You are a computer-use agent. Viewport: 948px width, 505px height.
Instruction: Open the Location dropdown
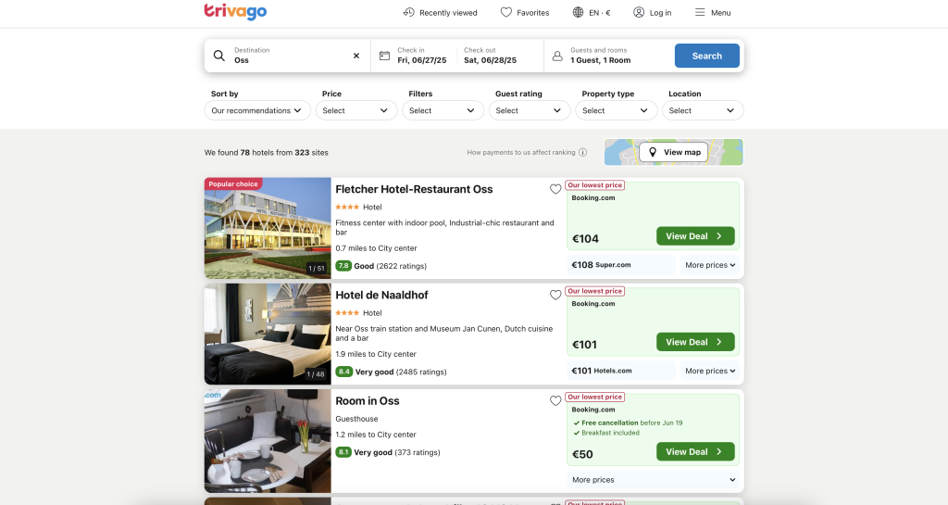tap(703, 110)
